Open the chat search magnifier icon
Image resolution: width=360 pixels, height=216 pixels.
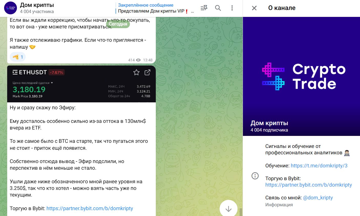click(x=218, y=8)
